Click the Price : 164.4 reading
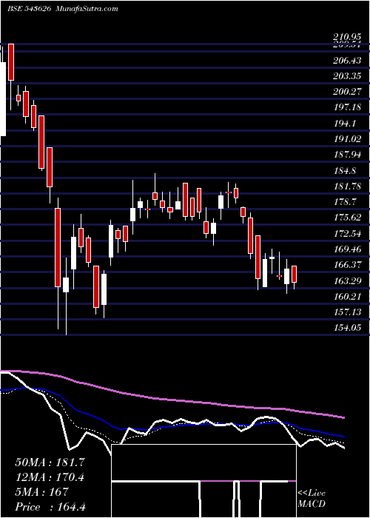 (50, 507)
